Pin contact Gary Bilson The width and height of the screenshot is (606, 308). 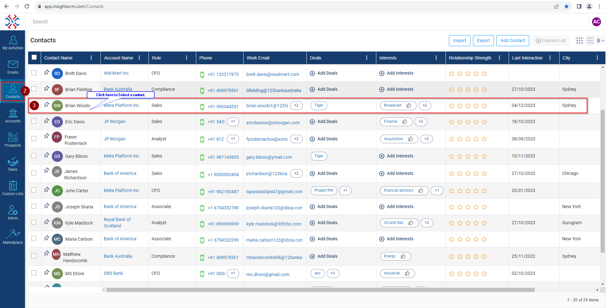tap(46, 155)
